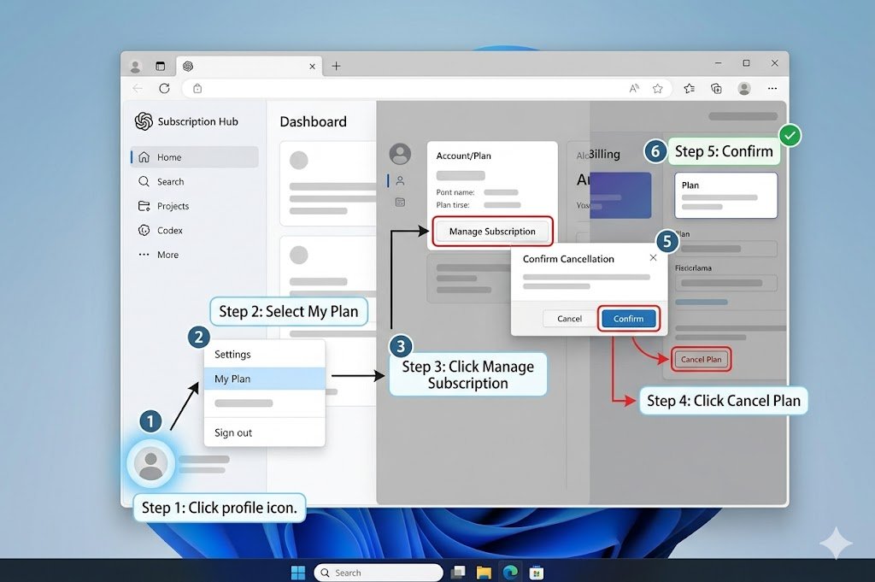Click the browser back arrow
875x582 pixels.
coord(138,88)
